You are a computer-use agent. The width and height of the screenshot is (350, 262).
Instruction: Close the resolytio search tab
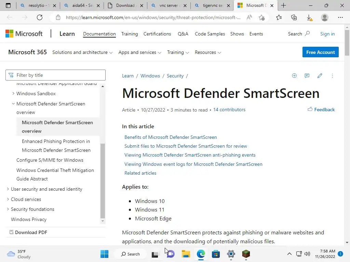tap(54, 6)
